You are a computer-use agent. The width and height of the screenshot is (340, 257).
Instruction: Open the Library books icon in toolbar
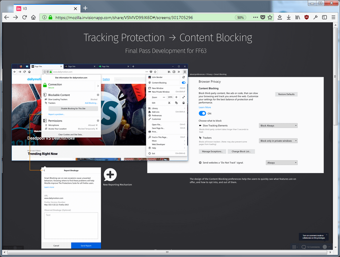pos(298,17)
